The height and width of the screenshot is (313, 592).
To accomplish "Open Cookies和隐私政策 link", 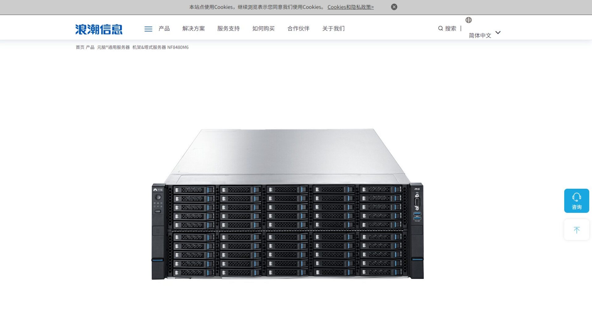I will (350, 7).
